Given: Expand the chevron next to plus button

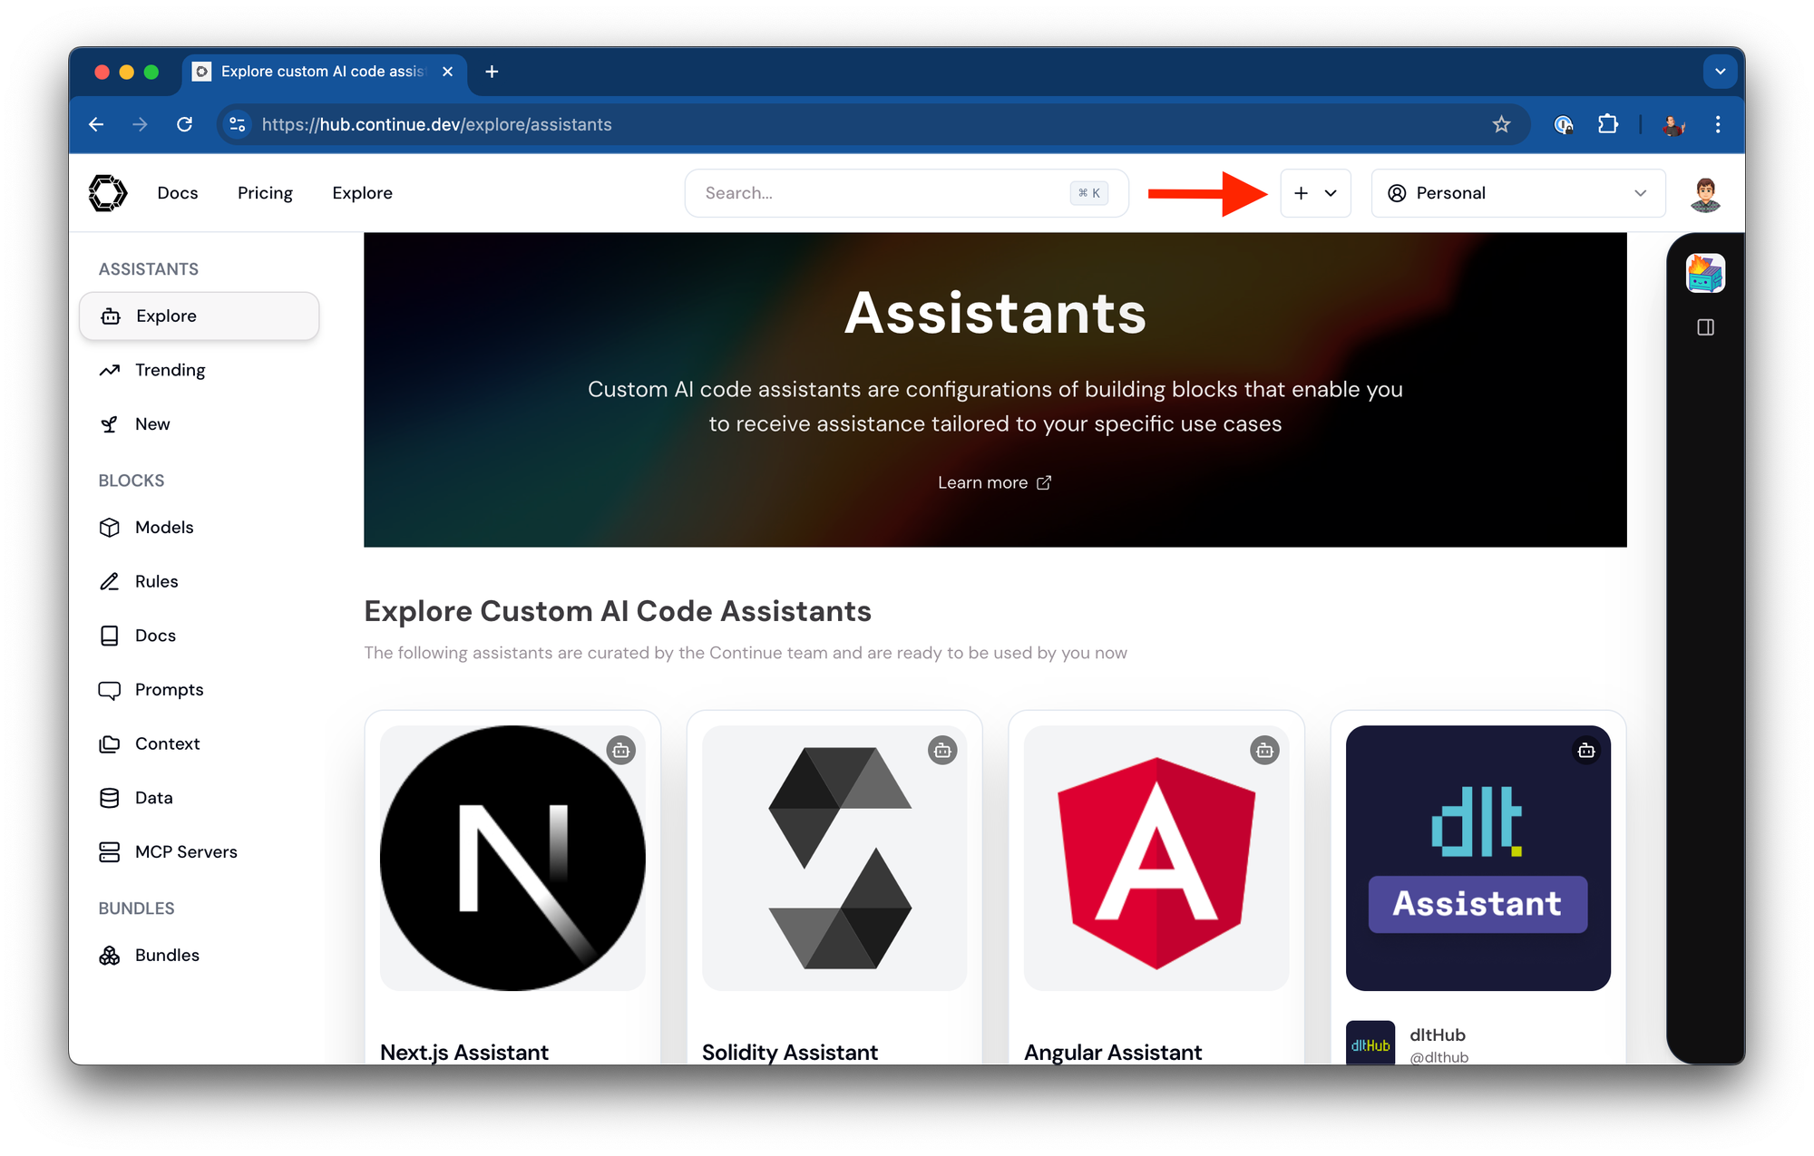Looking at the screenshot, I should click(x=1331, y=193).
